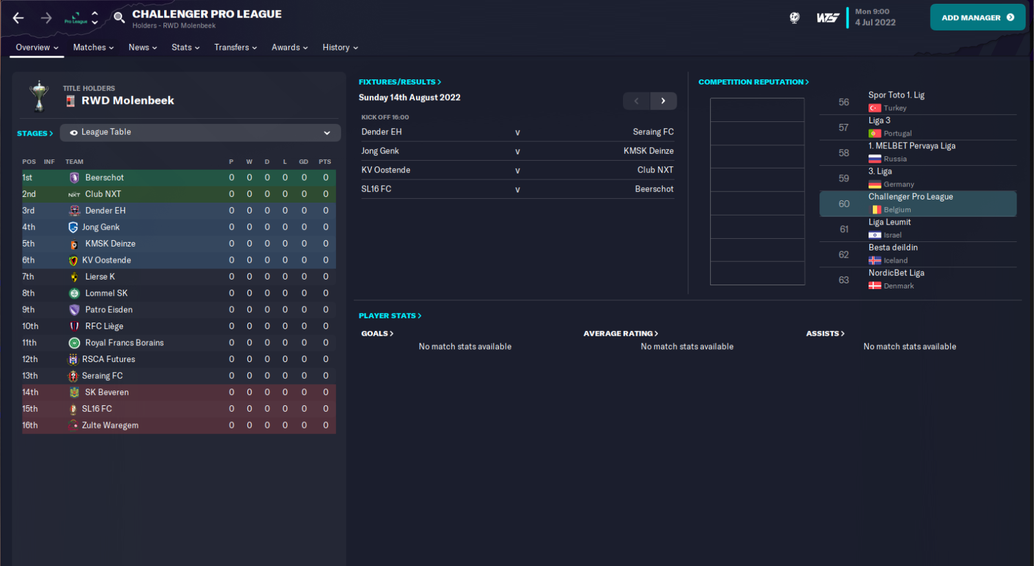Open the Average Rating link
The width and height of the screenshot is (1034, 566).
coord(621,334)
